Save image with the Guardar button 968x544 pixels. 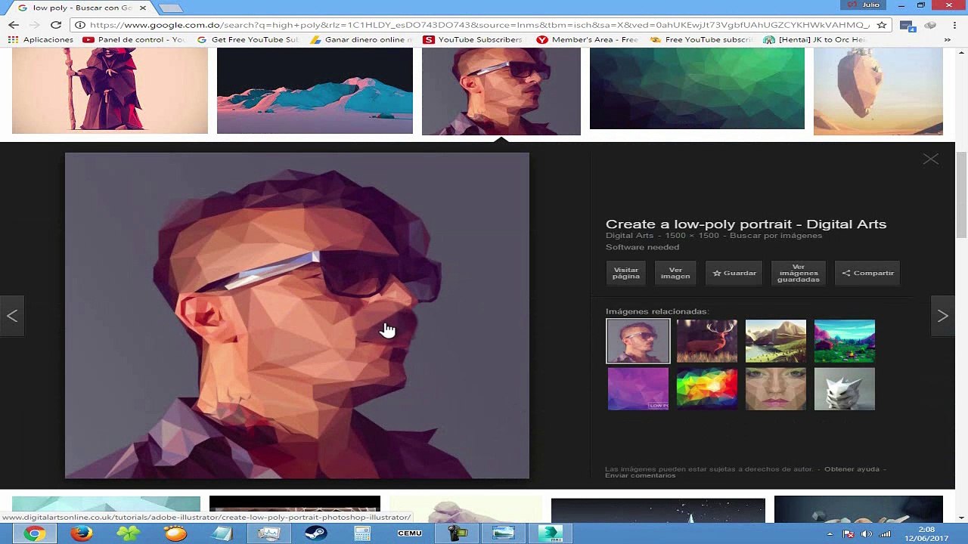click(734, 274)
